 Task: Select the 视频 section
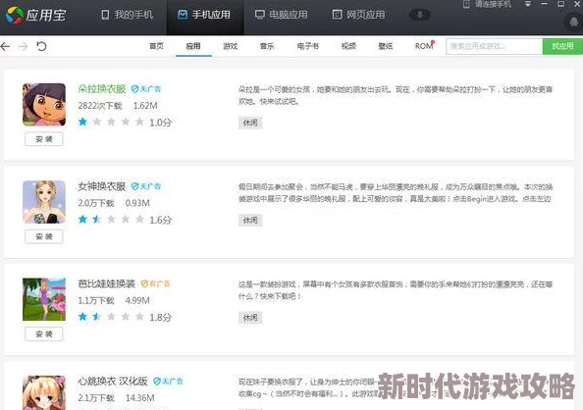coord(348,46)
